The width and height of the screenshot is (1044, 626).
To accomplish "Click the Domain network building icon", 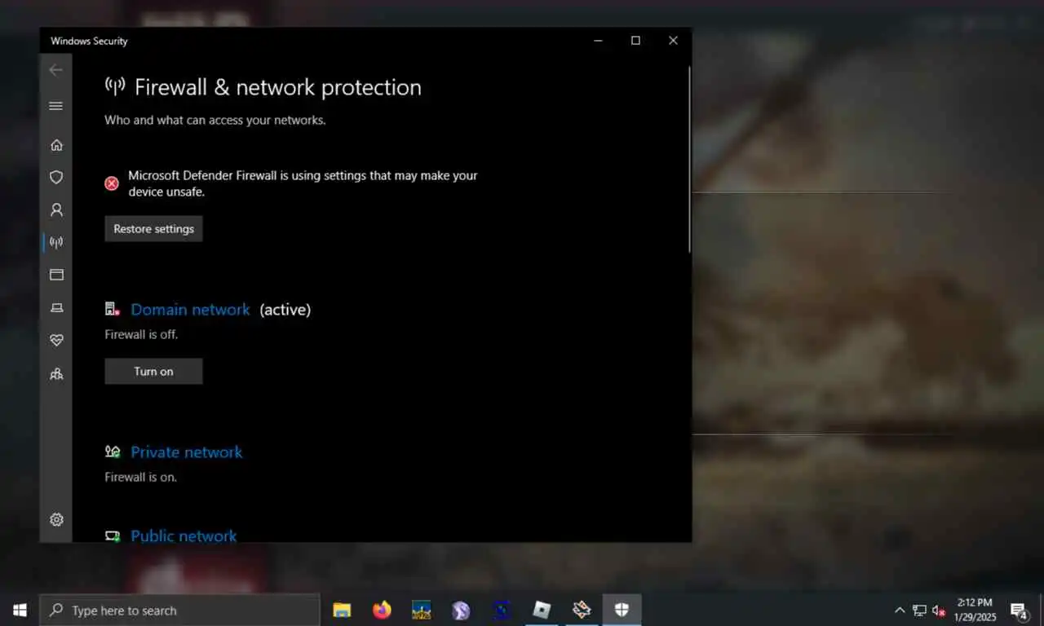I will click(113, 309).
